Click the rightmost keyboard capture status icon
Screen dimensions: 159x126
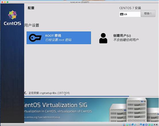(157, 125)
